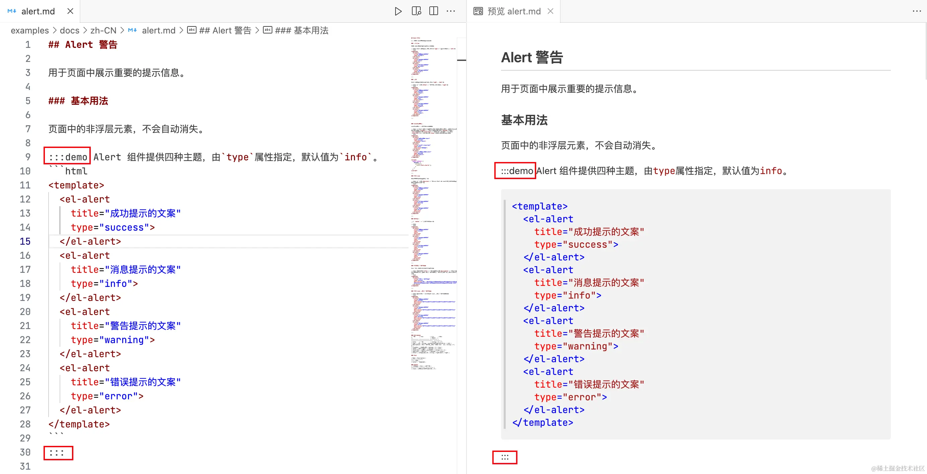Click the ### 基本用法 breadcrumb symbol

[x=301, y=30]
